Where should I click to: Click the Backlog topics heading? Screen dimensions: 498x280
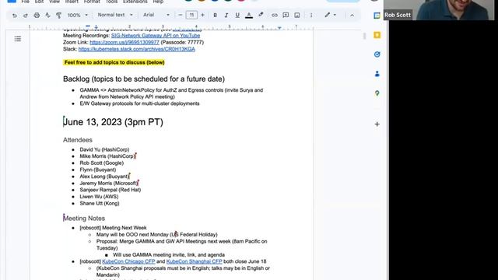pyautogui.click(x=143, y=79)
